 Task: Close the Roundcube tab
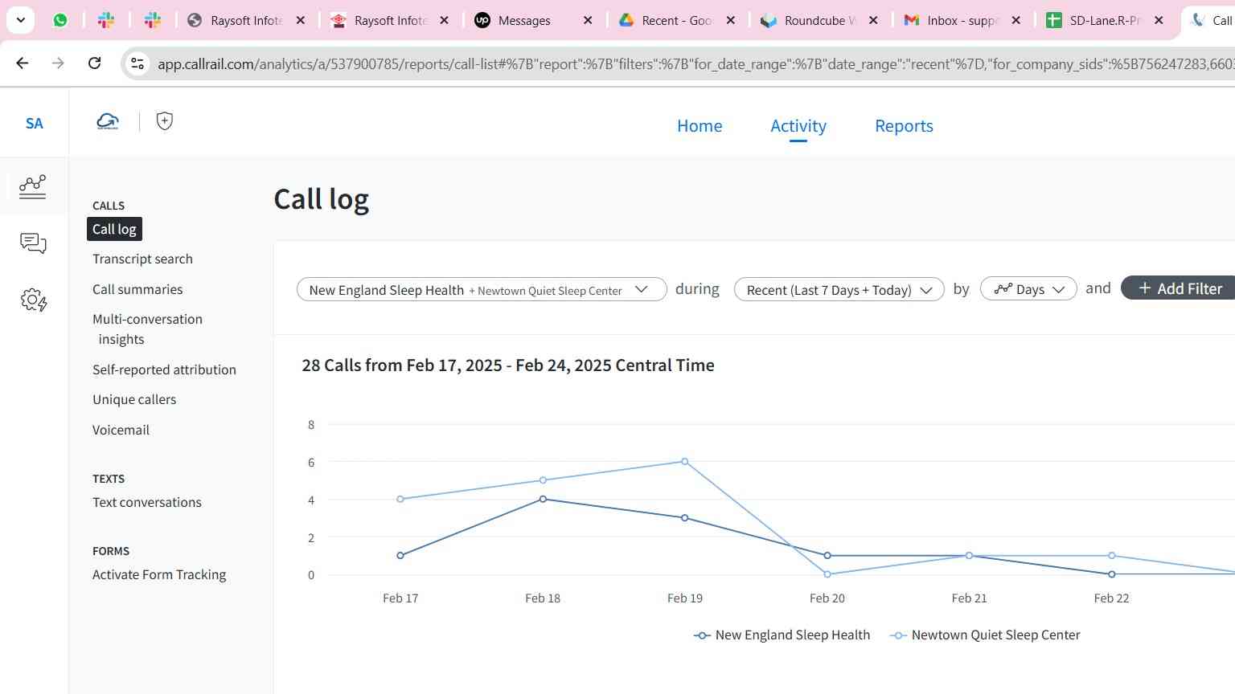point(874,20)
